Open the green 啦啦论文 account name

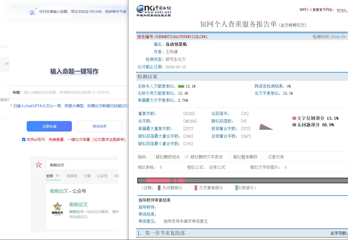coord(78,205)
